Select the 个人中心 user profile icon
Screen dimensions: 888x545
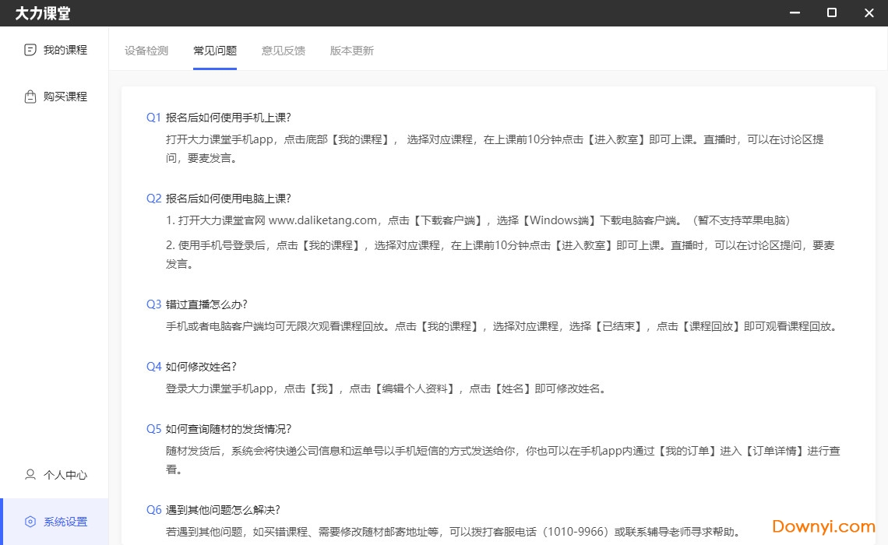30,475
